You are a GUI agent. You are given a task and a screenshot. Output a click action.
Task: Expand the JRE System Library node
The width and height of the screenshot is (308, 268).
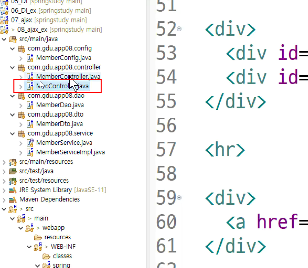[4, 190]
